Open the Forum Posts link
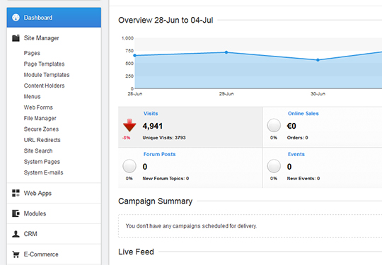The image size is (382, 265). (159, 154)
